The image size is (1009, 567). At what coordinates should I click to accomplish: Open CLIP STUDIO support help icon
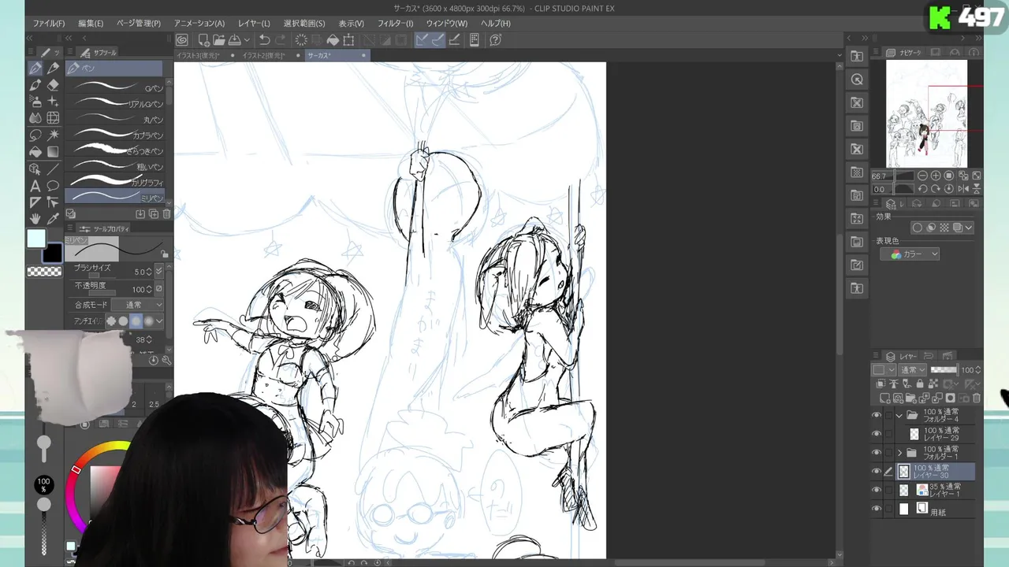496,40
